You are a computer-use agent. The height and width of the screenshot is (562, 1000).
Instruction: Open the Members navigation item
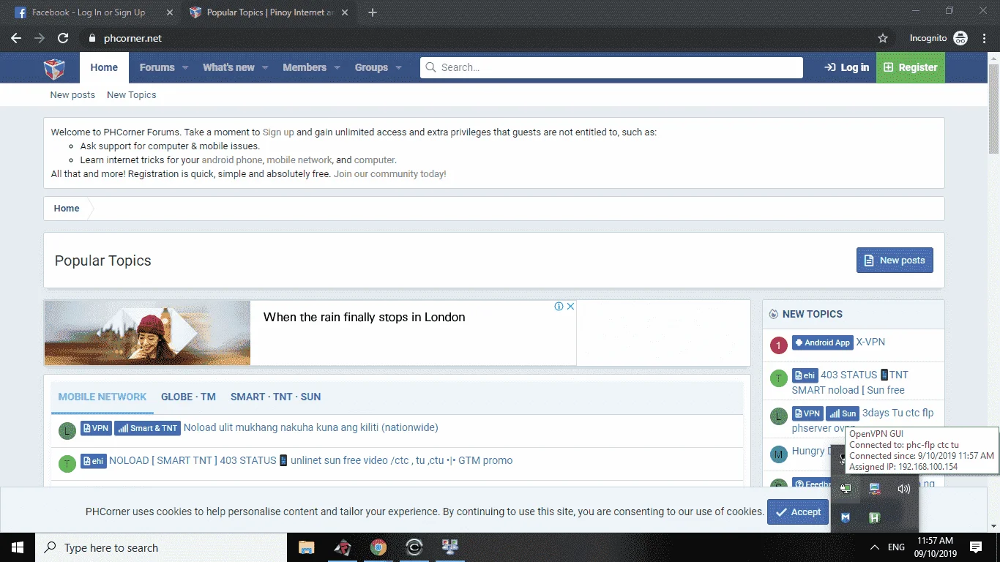pos(305,67)
